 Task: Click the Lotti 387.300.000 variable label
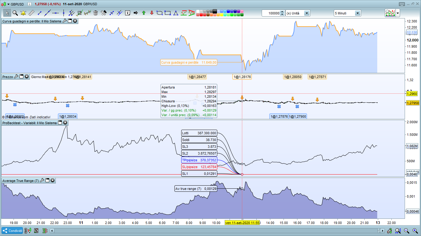click(x=199, y=133)
